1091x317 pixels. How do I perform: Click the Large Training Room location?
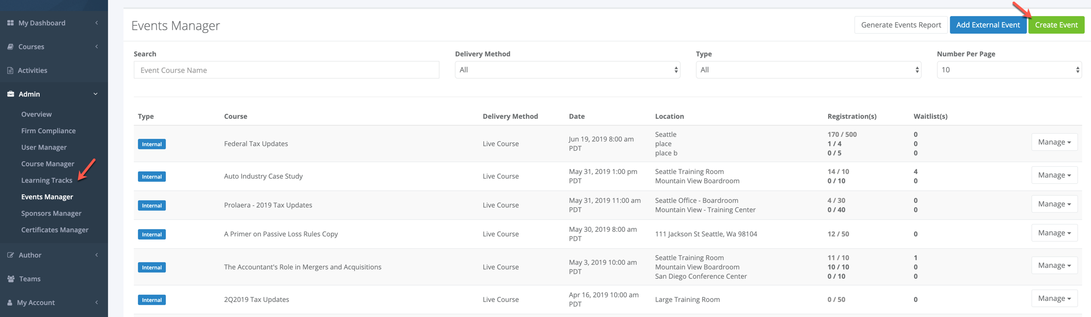click(x=687, y=299)
